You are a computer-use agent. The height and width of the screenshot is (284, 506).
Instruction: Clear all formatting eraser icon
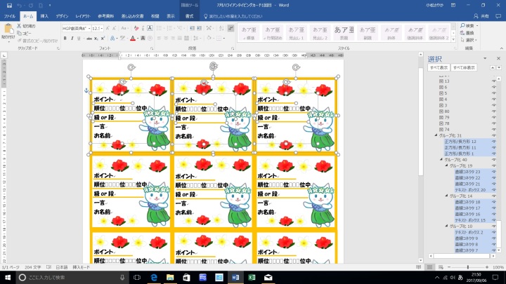click(136, 28)
